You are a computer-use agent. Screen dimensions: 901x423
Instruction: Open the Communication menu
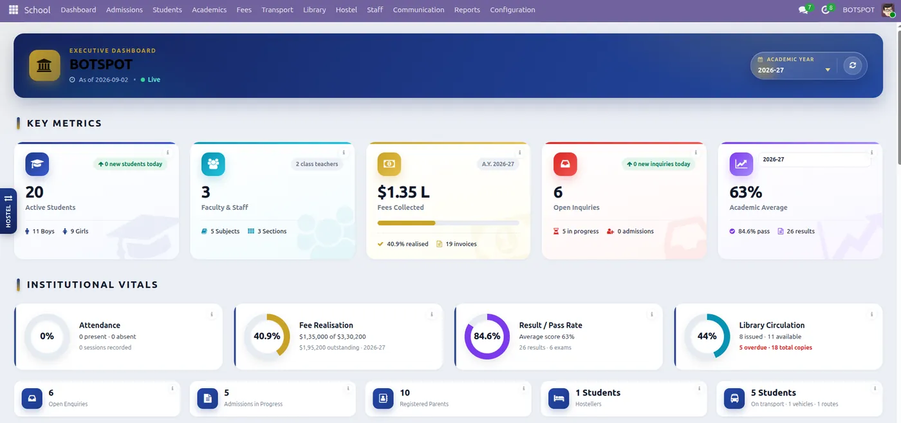(418, 10)
